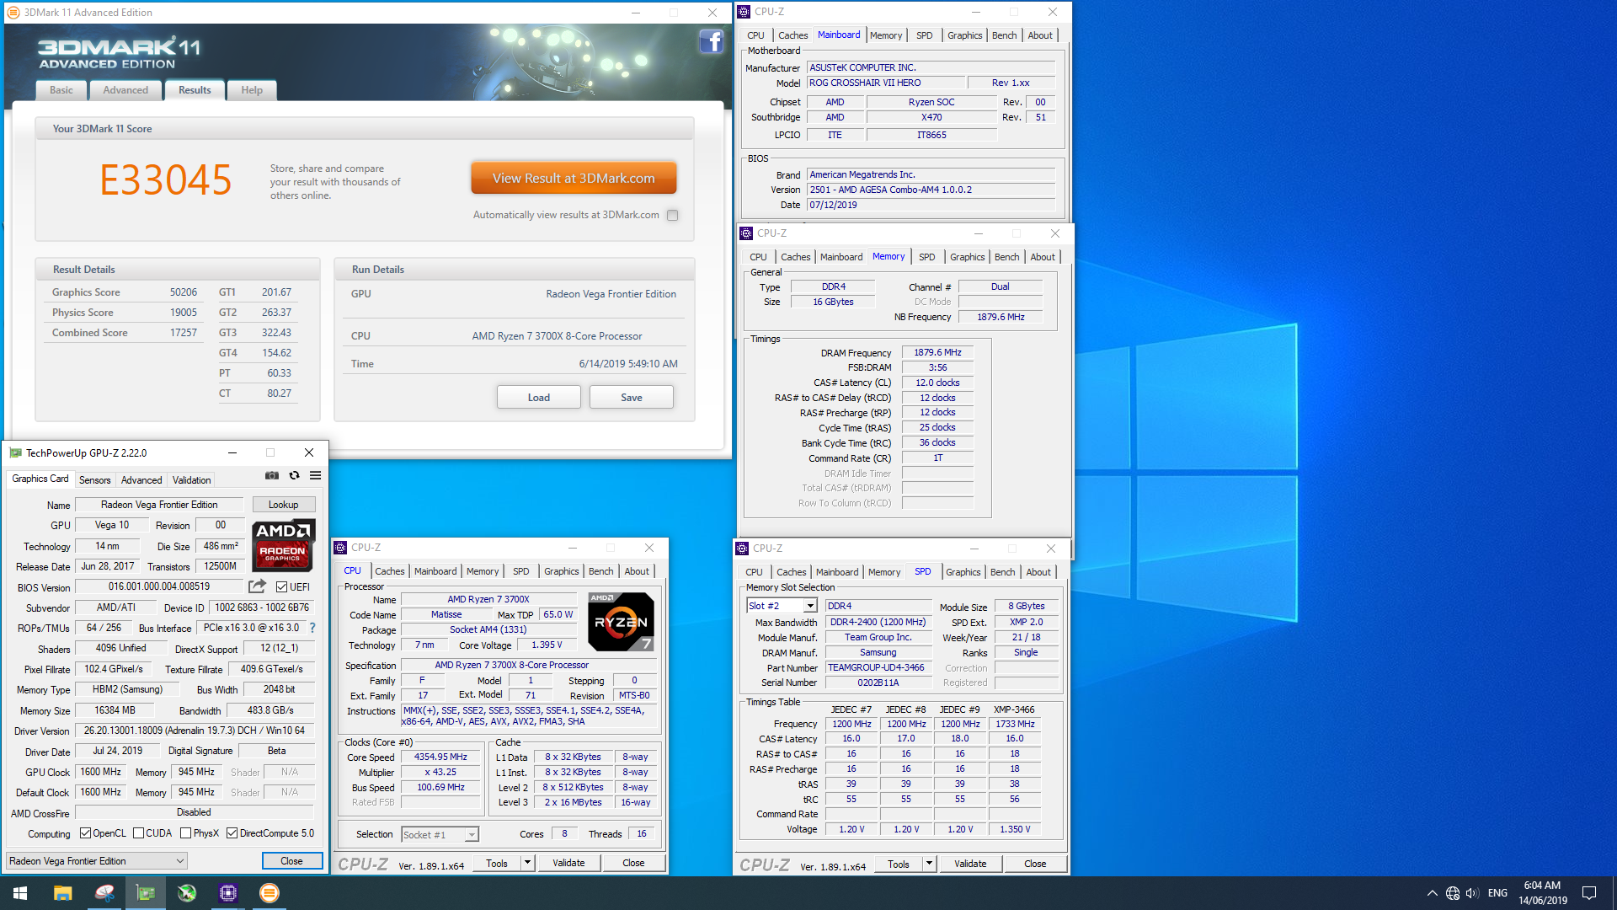This screenshot has height=910, width=1617.
Task: Open the volume control in the tray
Action: [x=1472, y=893]
